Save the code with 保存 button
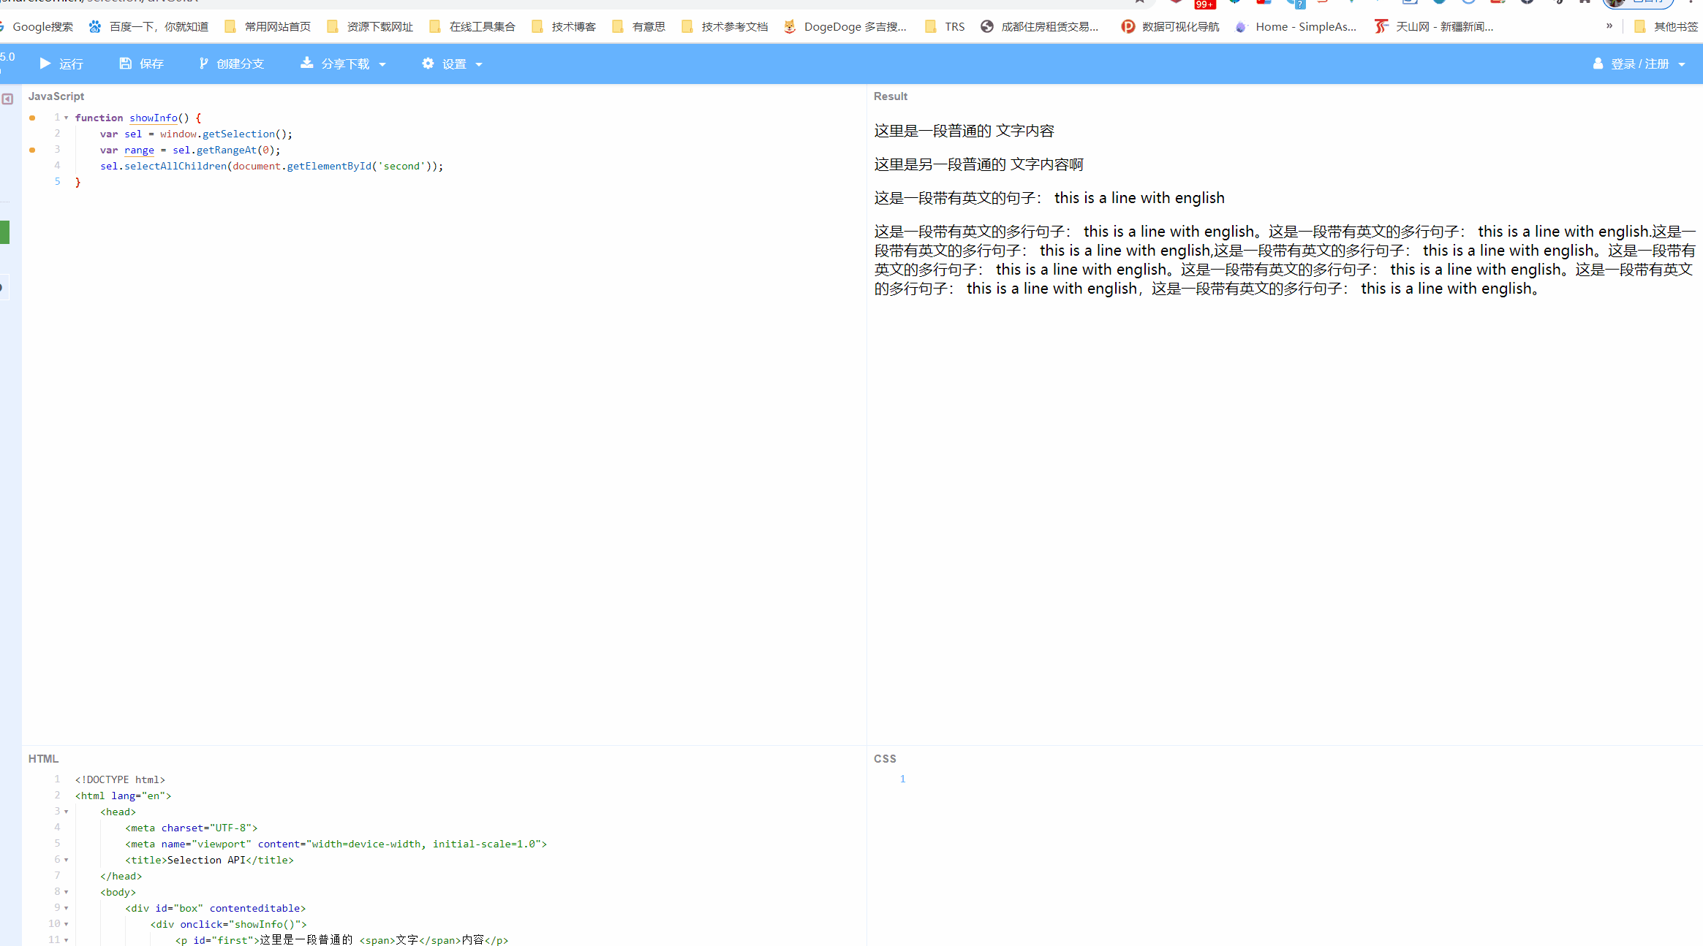The width and height of the screenshot is (1703, 946). (141, 64)
